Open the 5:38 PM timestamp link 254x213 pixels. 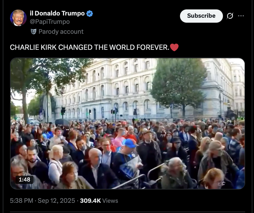[22, 201]
